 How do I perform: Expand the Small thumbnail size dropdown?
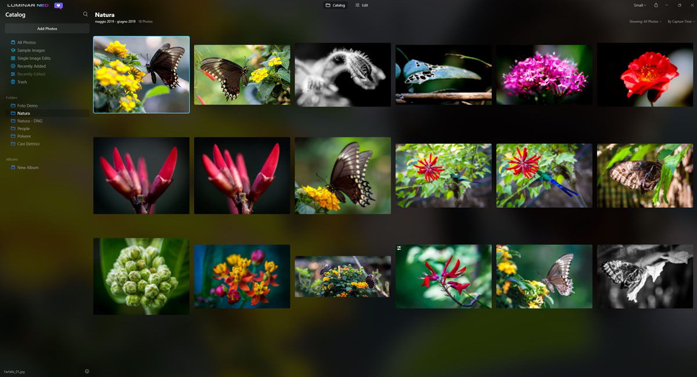point(639,5)
